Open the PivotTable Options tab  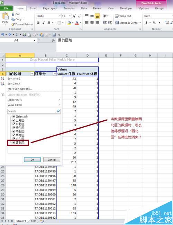144,8
